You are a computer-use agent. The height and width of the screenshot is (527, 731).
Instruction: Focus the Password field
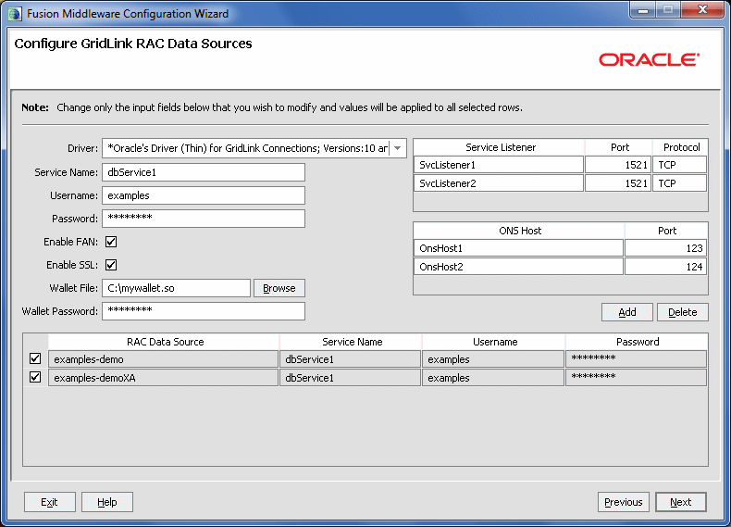pos(204,219)
